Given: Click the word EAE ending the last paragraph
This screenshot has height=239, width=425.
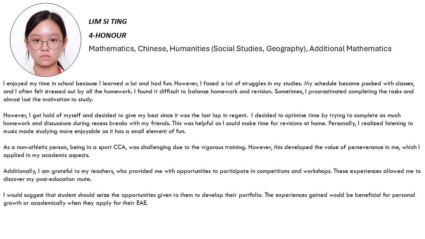Looking at the screenshot, I should click(142, 203).
